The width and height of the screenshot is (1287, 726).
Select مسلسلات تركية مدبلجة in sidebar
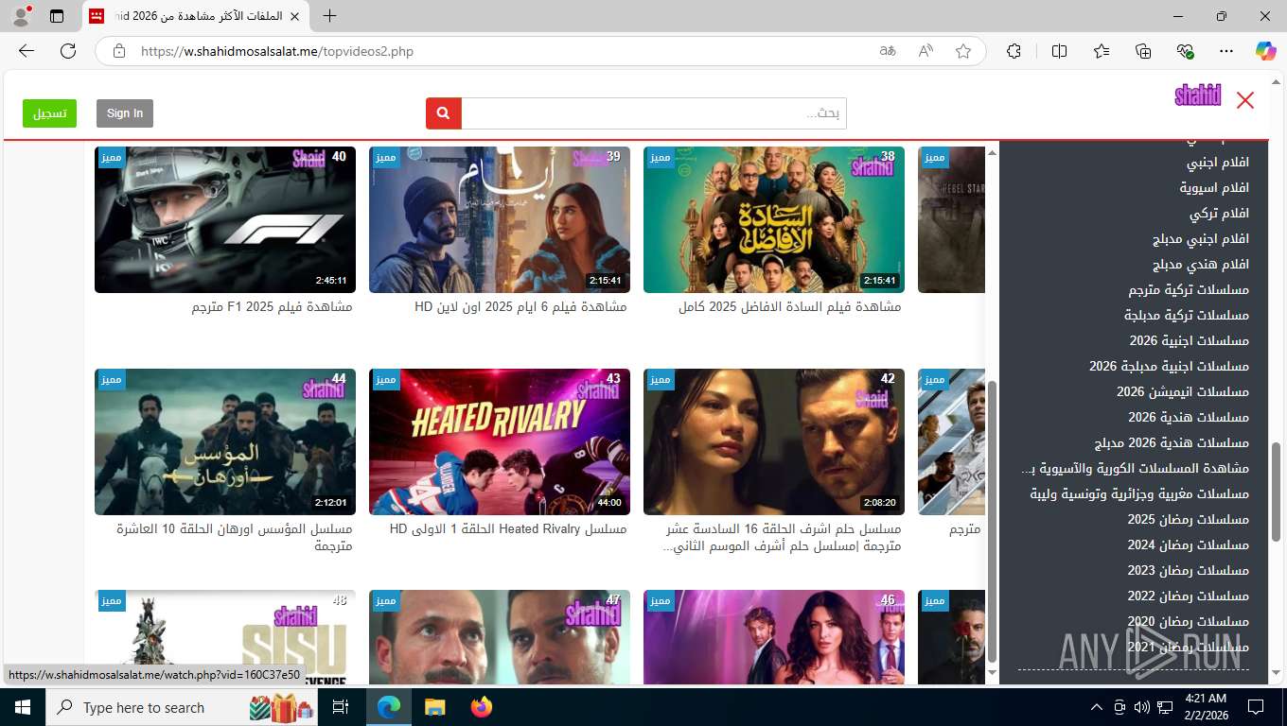click(x=1187, y=316)
